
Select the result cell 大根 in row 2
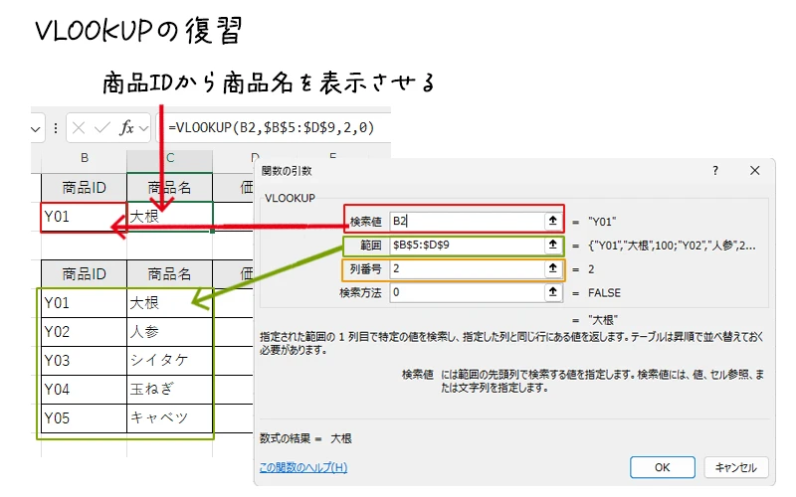pos(169,217)
